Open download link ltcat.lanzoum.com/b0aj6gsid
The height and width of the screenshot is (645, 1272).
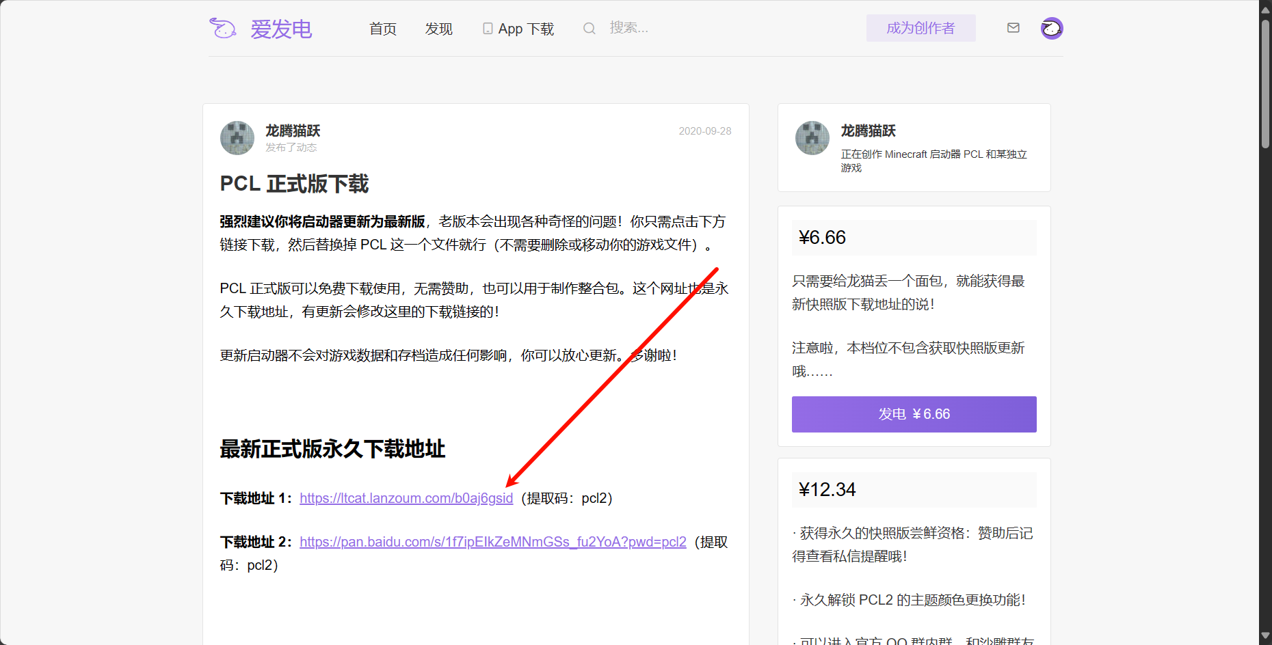pos(406,498)
